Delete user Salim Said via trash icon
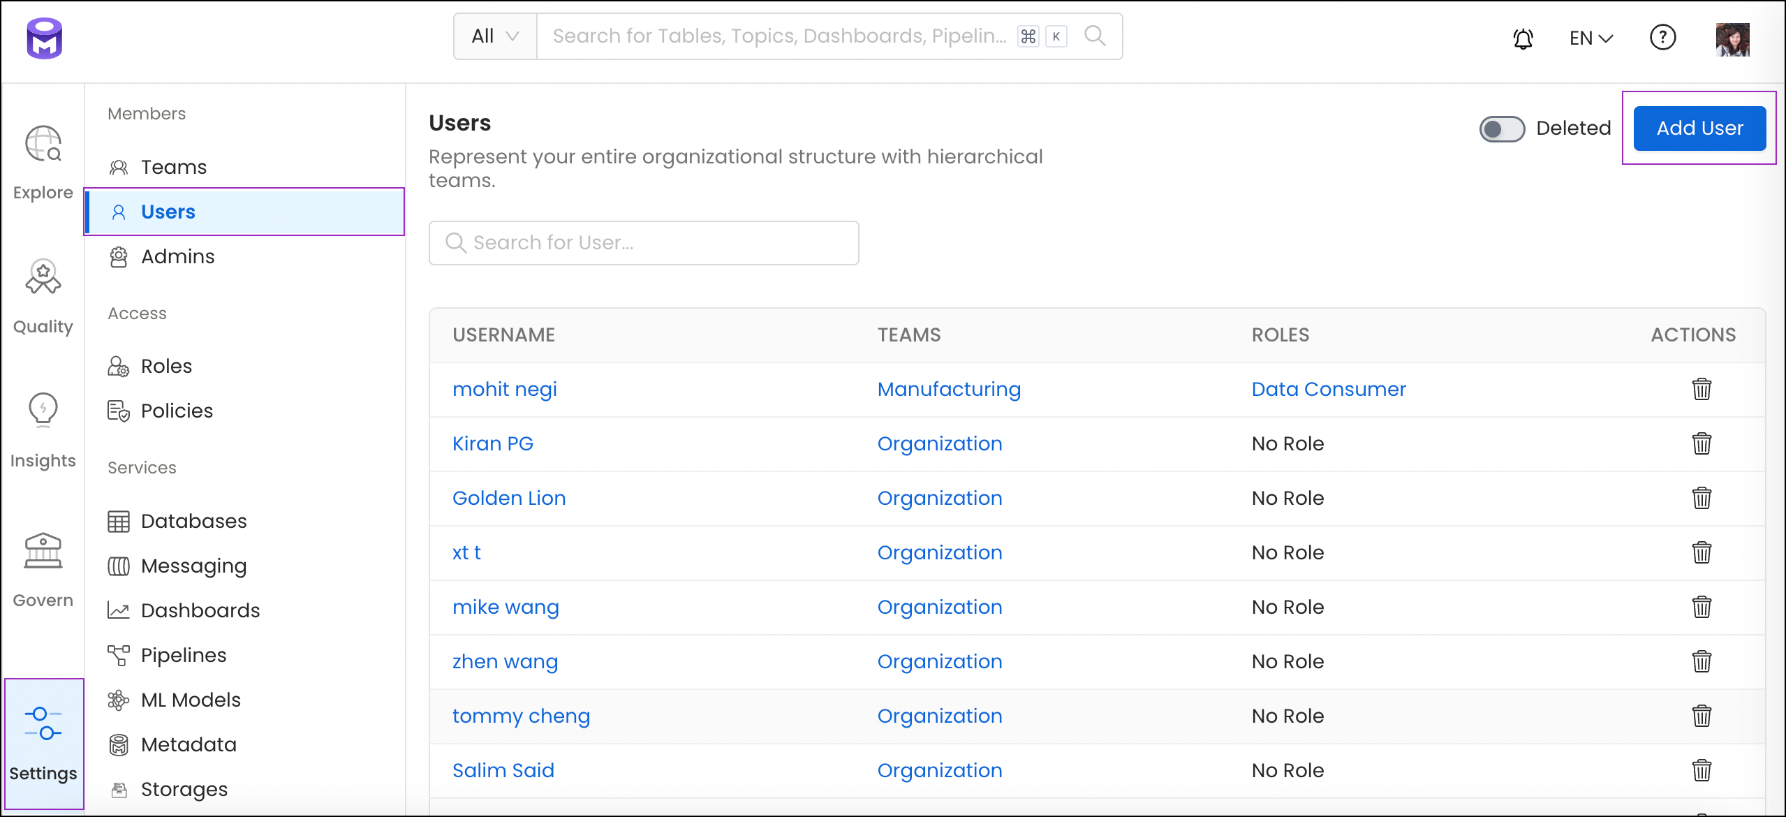The image size is (1786, 817). 1702,770
